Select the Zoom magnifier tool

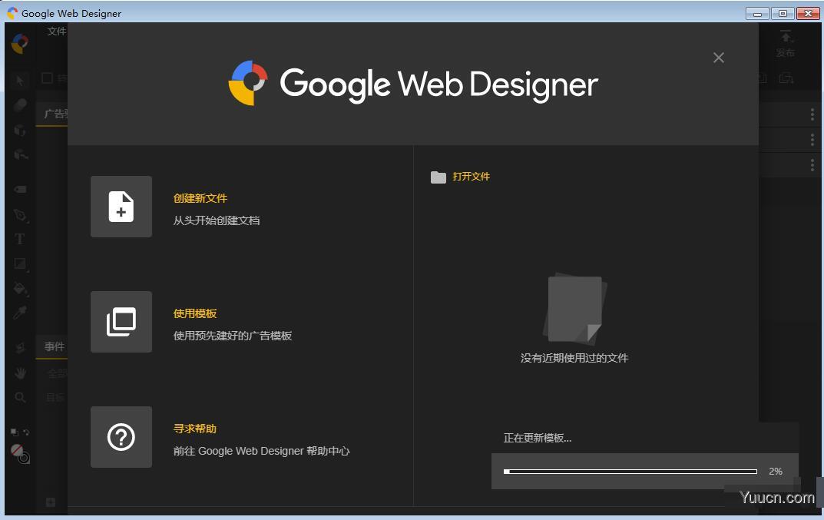point(20,398)
